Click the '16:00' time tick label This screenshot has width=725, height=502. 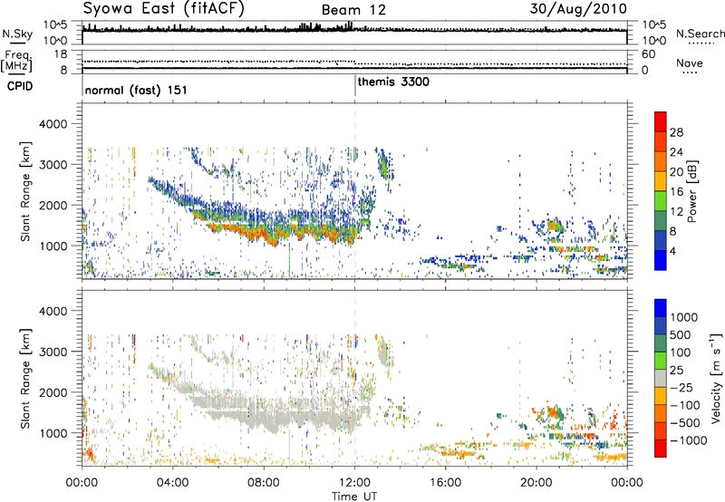[x=446, y=483]
